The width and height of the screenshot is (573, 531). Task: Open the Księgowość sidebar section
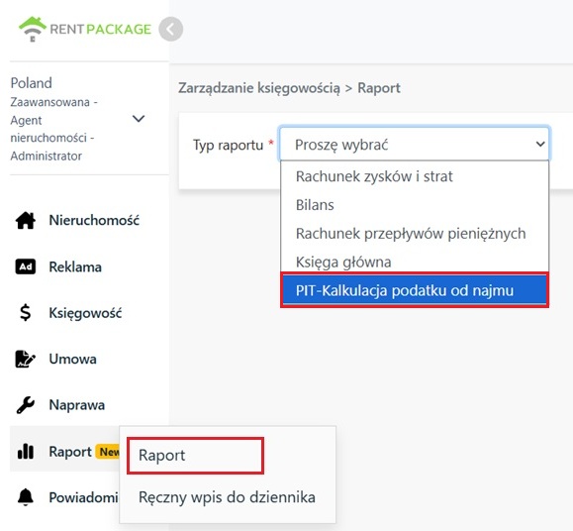pyautogui.click(x=85, y=313)
